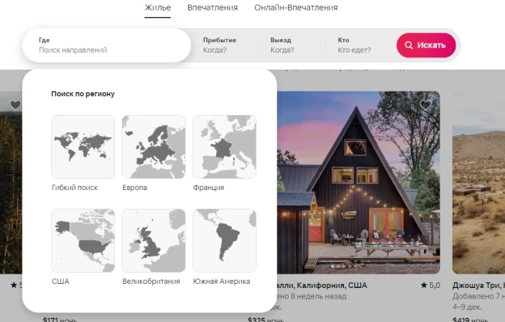
Task: Click the Искать search button
Action: pyautogui.click(x=426, y=45)
